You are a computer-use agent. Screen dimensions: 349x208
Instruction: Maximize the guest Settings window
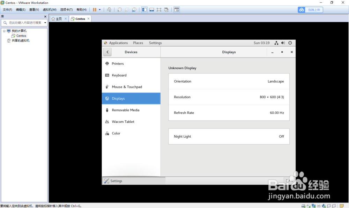(x=282, y=52)
